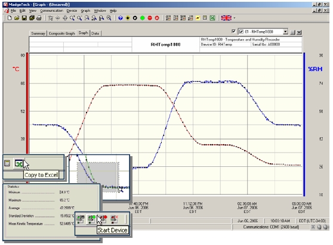The width and height of the screenshot is (333, 245).
Task: Click the New document icon in the toolbar
Action: point(10,18)
